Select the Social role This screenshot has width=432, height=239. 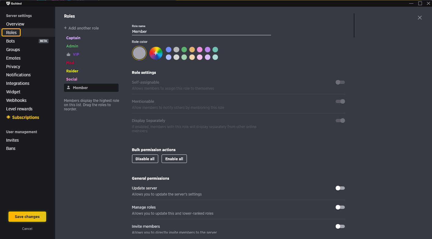pos(72,79)
